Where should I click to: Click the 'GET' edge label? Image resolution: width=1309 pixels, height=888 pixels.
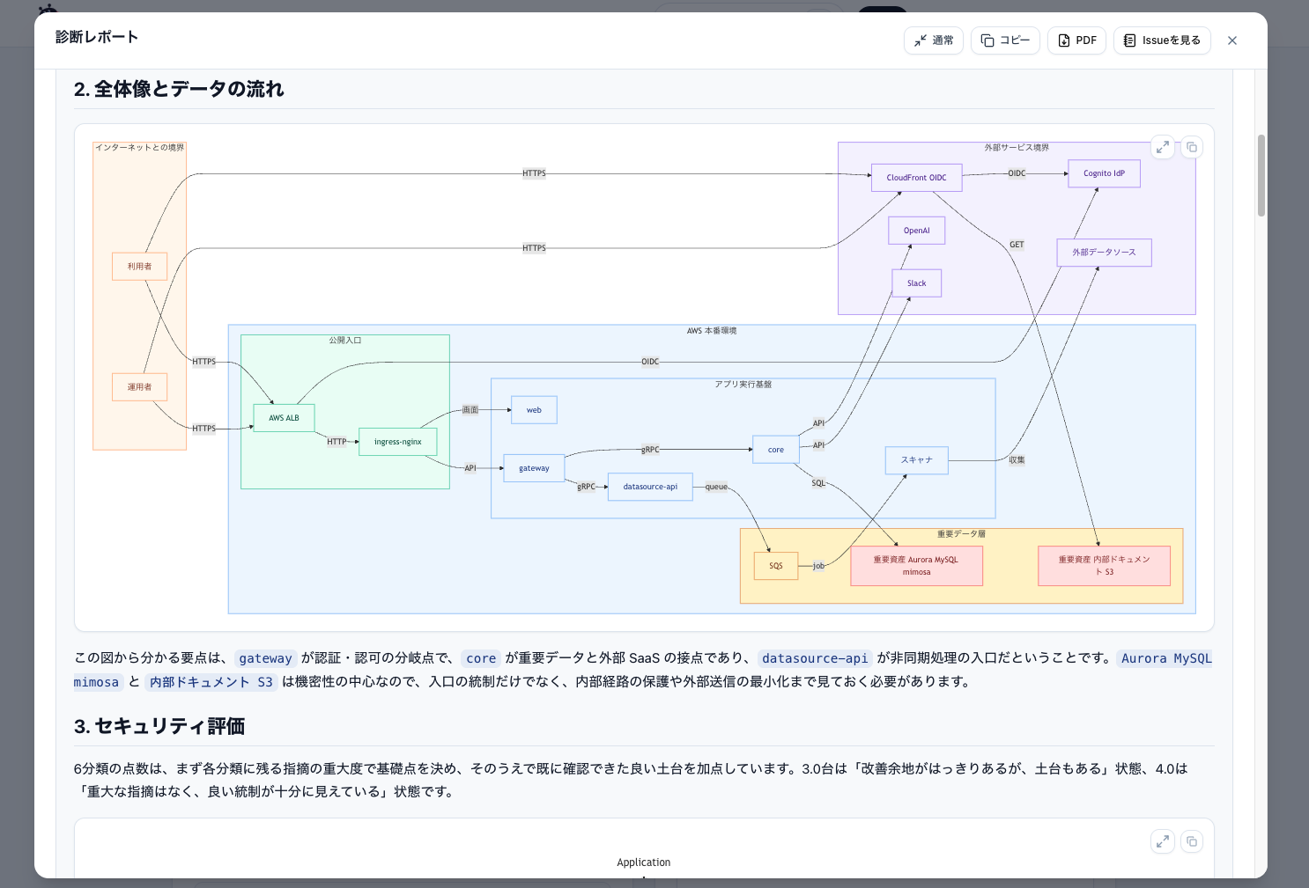1017,245
